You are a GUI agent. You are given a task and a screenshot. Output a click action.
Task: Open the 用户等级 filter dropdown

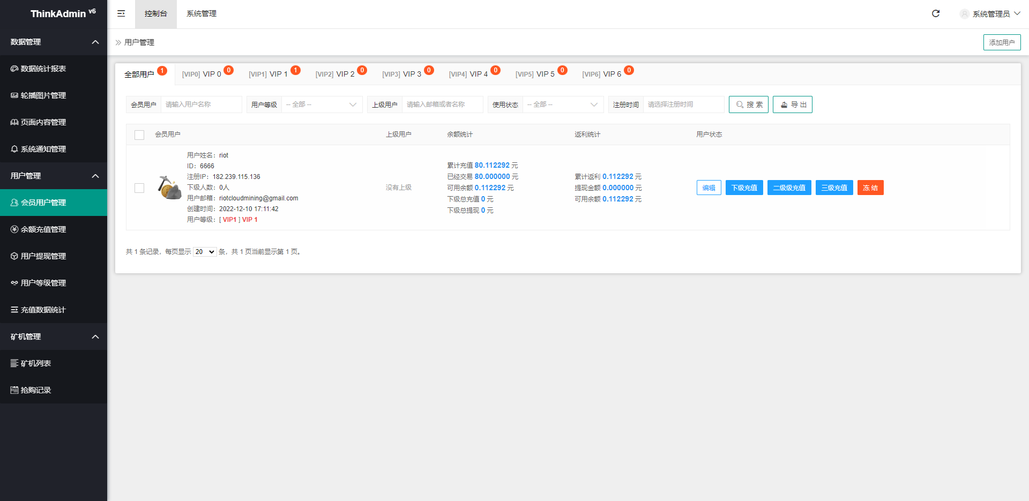322,104
